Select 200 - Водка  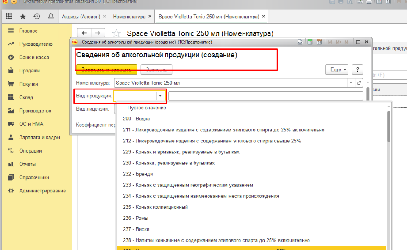tap(252, 119)
